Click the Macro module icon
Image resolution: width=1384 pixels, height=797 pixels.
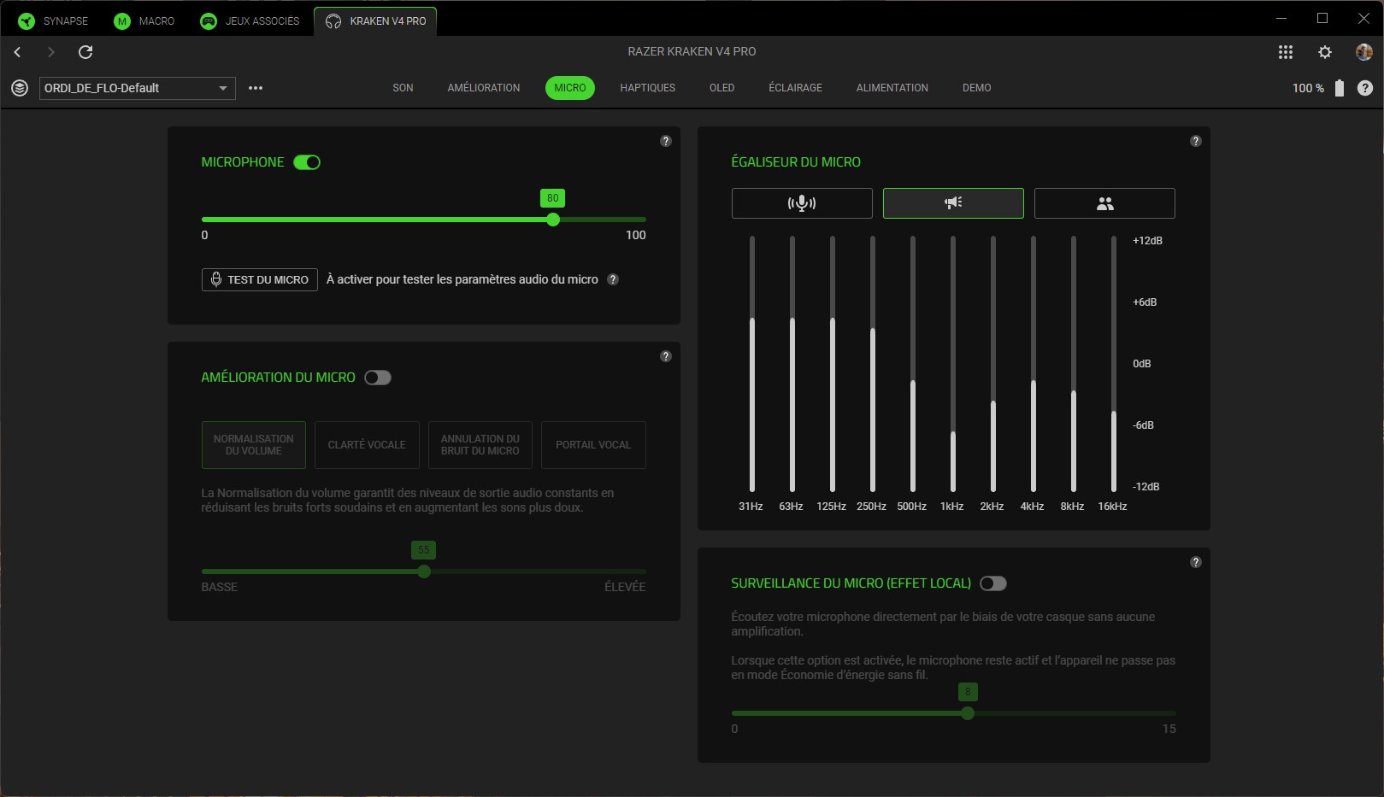[122, 21]
